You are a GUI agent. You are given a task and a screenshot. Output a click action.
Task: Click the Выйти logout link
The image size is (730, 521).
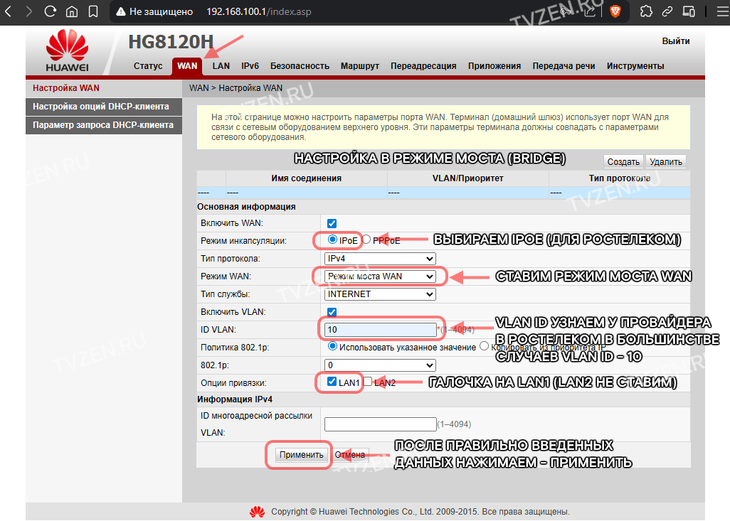(x=675, y=41)
